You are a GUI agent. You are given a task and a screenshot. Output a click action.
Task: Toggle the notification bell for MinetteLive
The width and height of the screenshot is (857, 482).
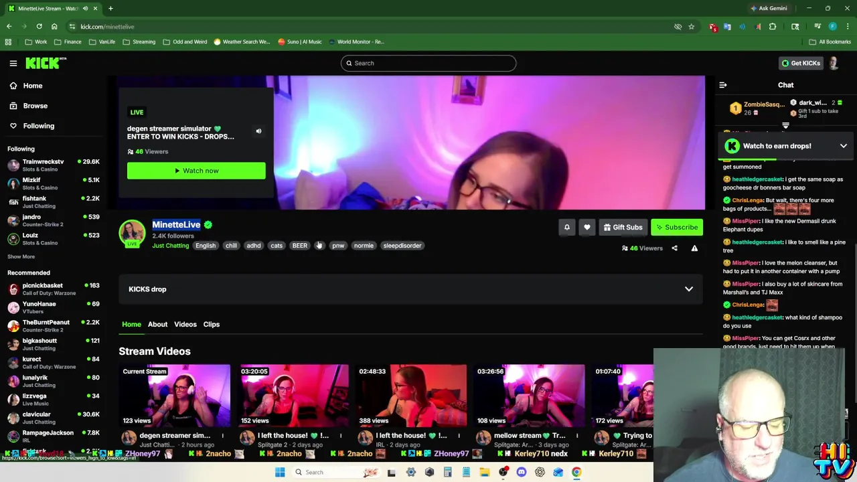(x=567, y=227)
